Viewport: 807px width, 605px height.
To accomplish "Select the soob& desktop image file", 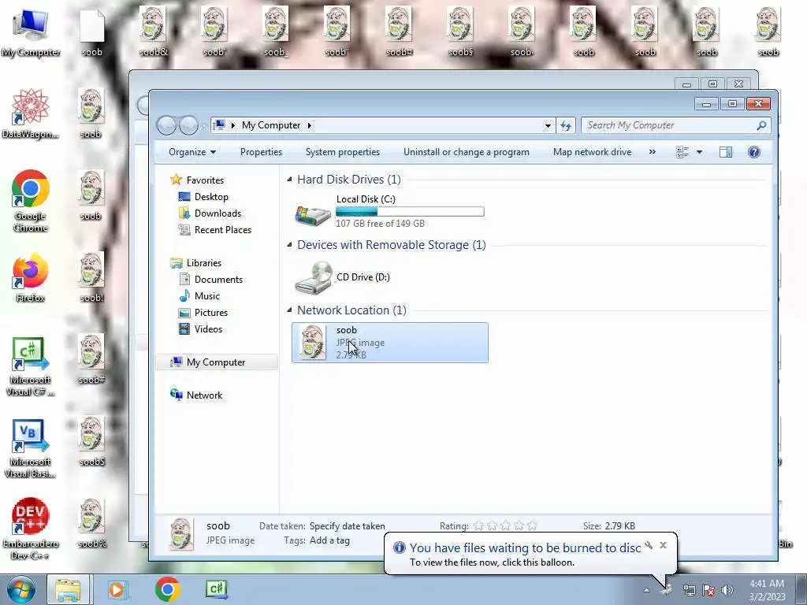I will coord(154,32).
